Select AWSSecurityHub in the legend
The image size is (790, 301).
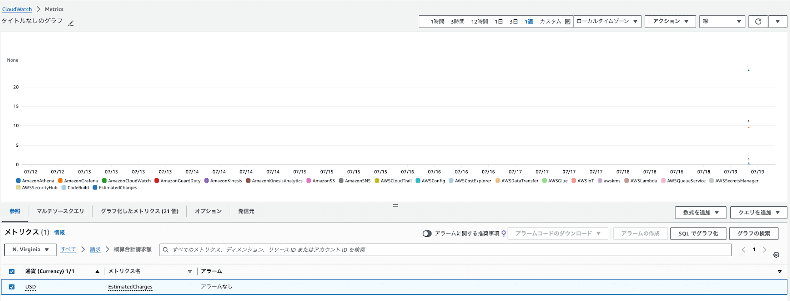point(39,188)
